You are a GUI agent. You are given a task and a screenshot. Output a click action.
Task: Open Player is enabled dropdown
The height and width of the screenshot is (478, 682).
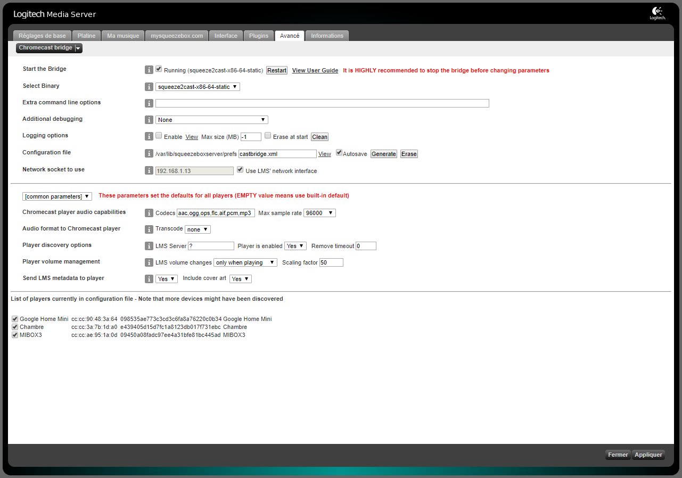(x=295, y=246)
